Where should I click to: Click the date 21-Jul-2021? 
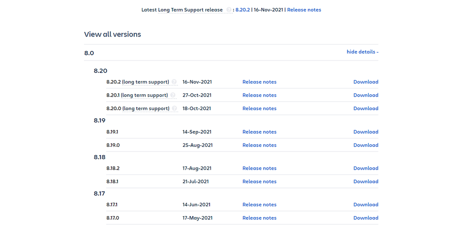195,181
